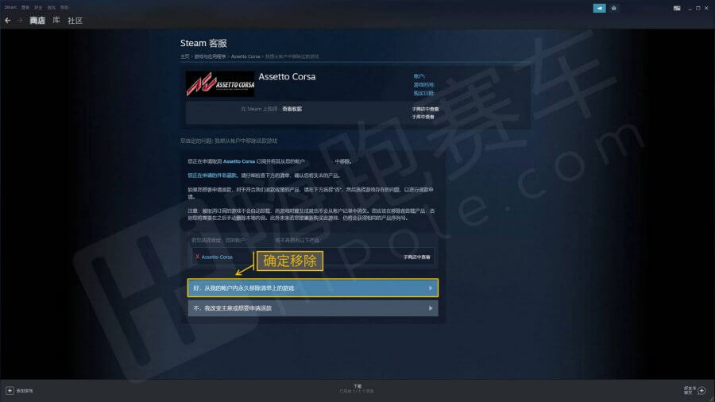Open the Steam menu
This screenshot has width=715, height=402.
[x=10, y=7]
